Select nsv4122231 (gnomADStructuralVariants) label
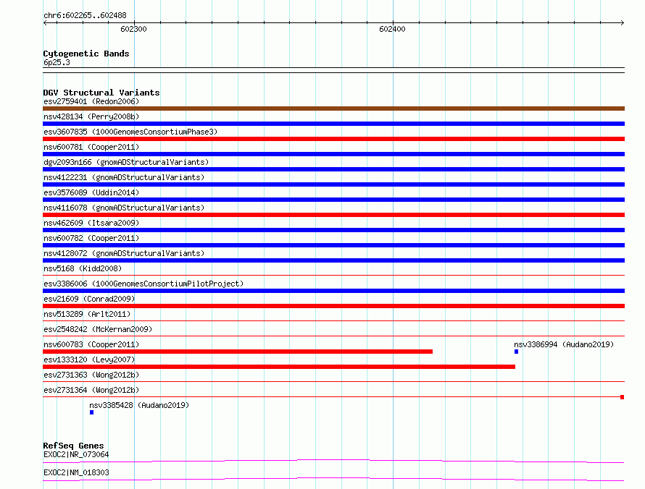645x489 pixels. pyautogui.click(x=124, y=177)
